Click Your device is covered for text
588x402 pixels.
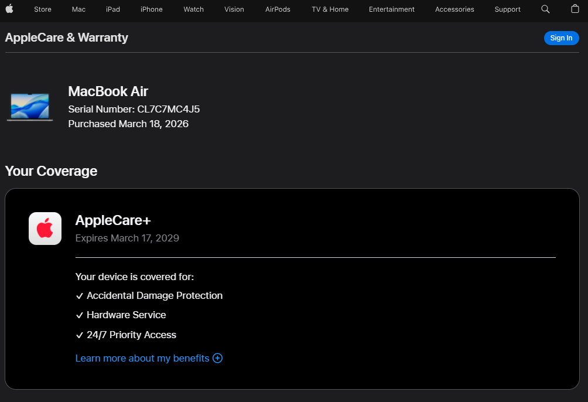coord(135,277)
